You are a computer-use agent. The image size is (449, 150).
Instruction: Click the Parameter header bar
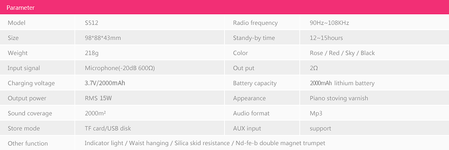click(x=224, y=7)
